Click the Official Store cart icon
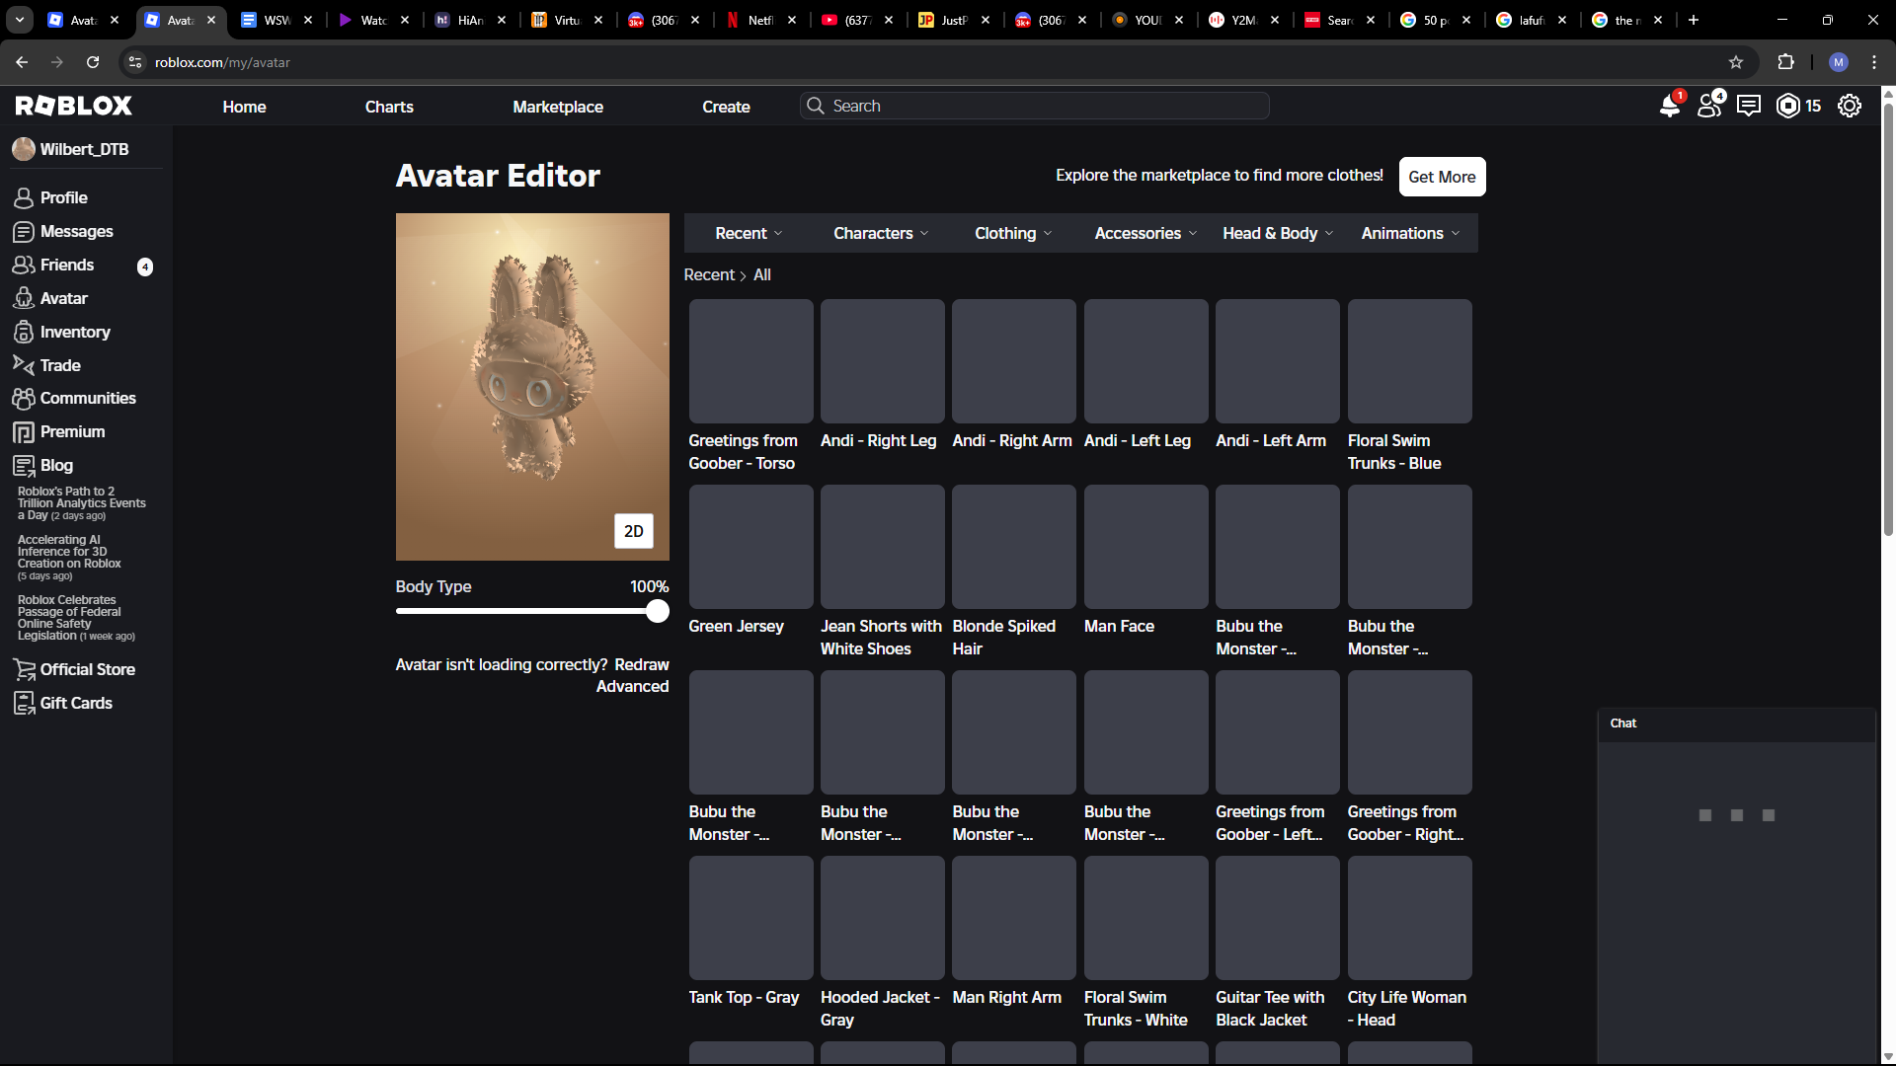 click(x=24, y=670)
